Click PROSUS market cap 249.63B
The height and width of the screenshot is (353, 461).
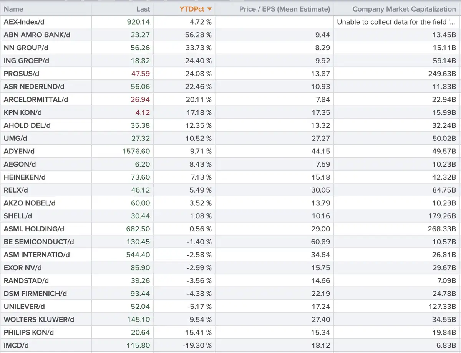442,74
